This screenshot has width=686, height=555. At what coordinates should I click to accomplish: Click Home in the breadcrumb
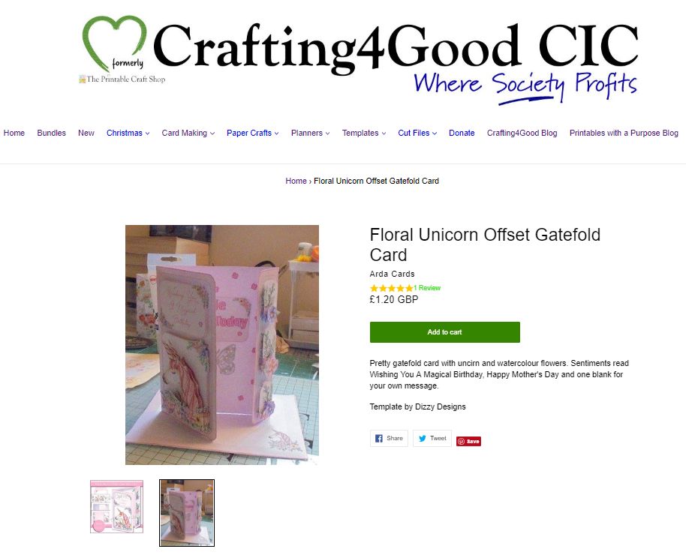pyautogui.click(x=296, y=181)
